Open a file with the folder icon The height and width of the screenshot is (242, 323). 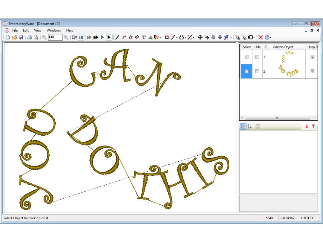pos(14,37)
